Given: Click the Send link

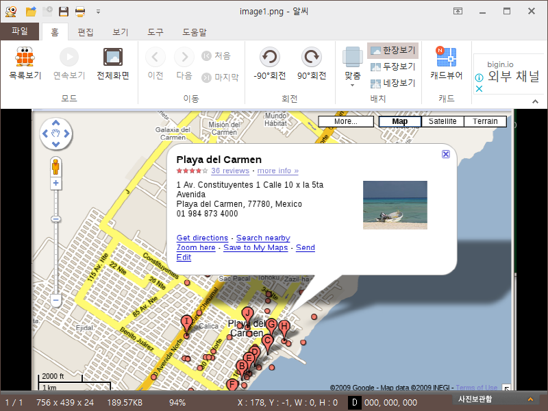Looking at the screenshot, I should tap(306, 248).
